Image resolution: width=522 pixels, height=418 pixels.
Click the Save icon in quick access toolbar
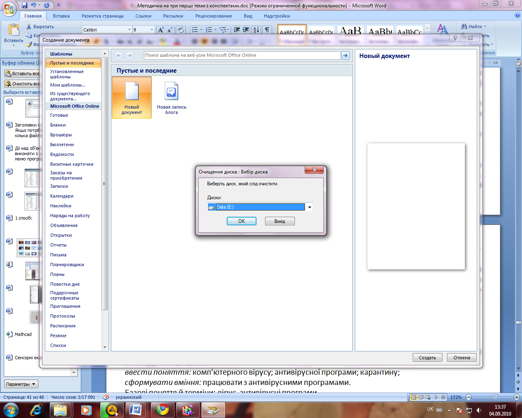[x=24, y=5]
